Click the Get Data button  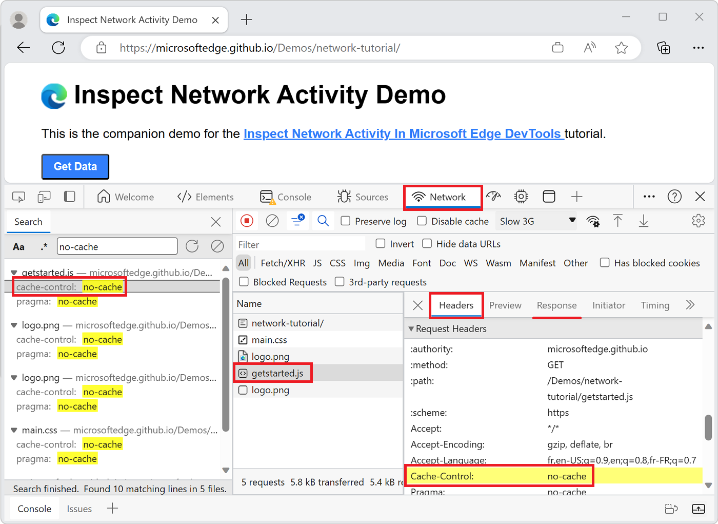[x=75, y=166]
